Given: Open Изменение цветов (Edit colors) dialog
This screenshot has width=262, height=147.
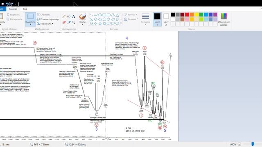Looking at the screenshot, I should [x=224, y=19].
